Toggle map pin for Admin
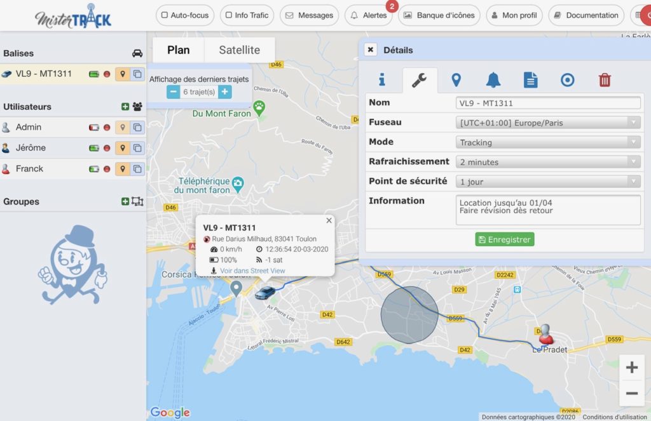Image resolution: width=651 pixels, height=421 pixels. [123, 128]
